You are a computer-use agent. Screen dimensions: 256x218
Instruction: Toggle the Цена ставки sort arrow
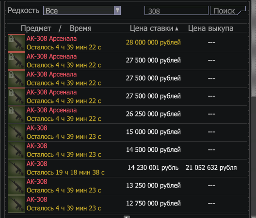(x=176, y=29)
